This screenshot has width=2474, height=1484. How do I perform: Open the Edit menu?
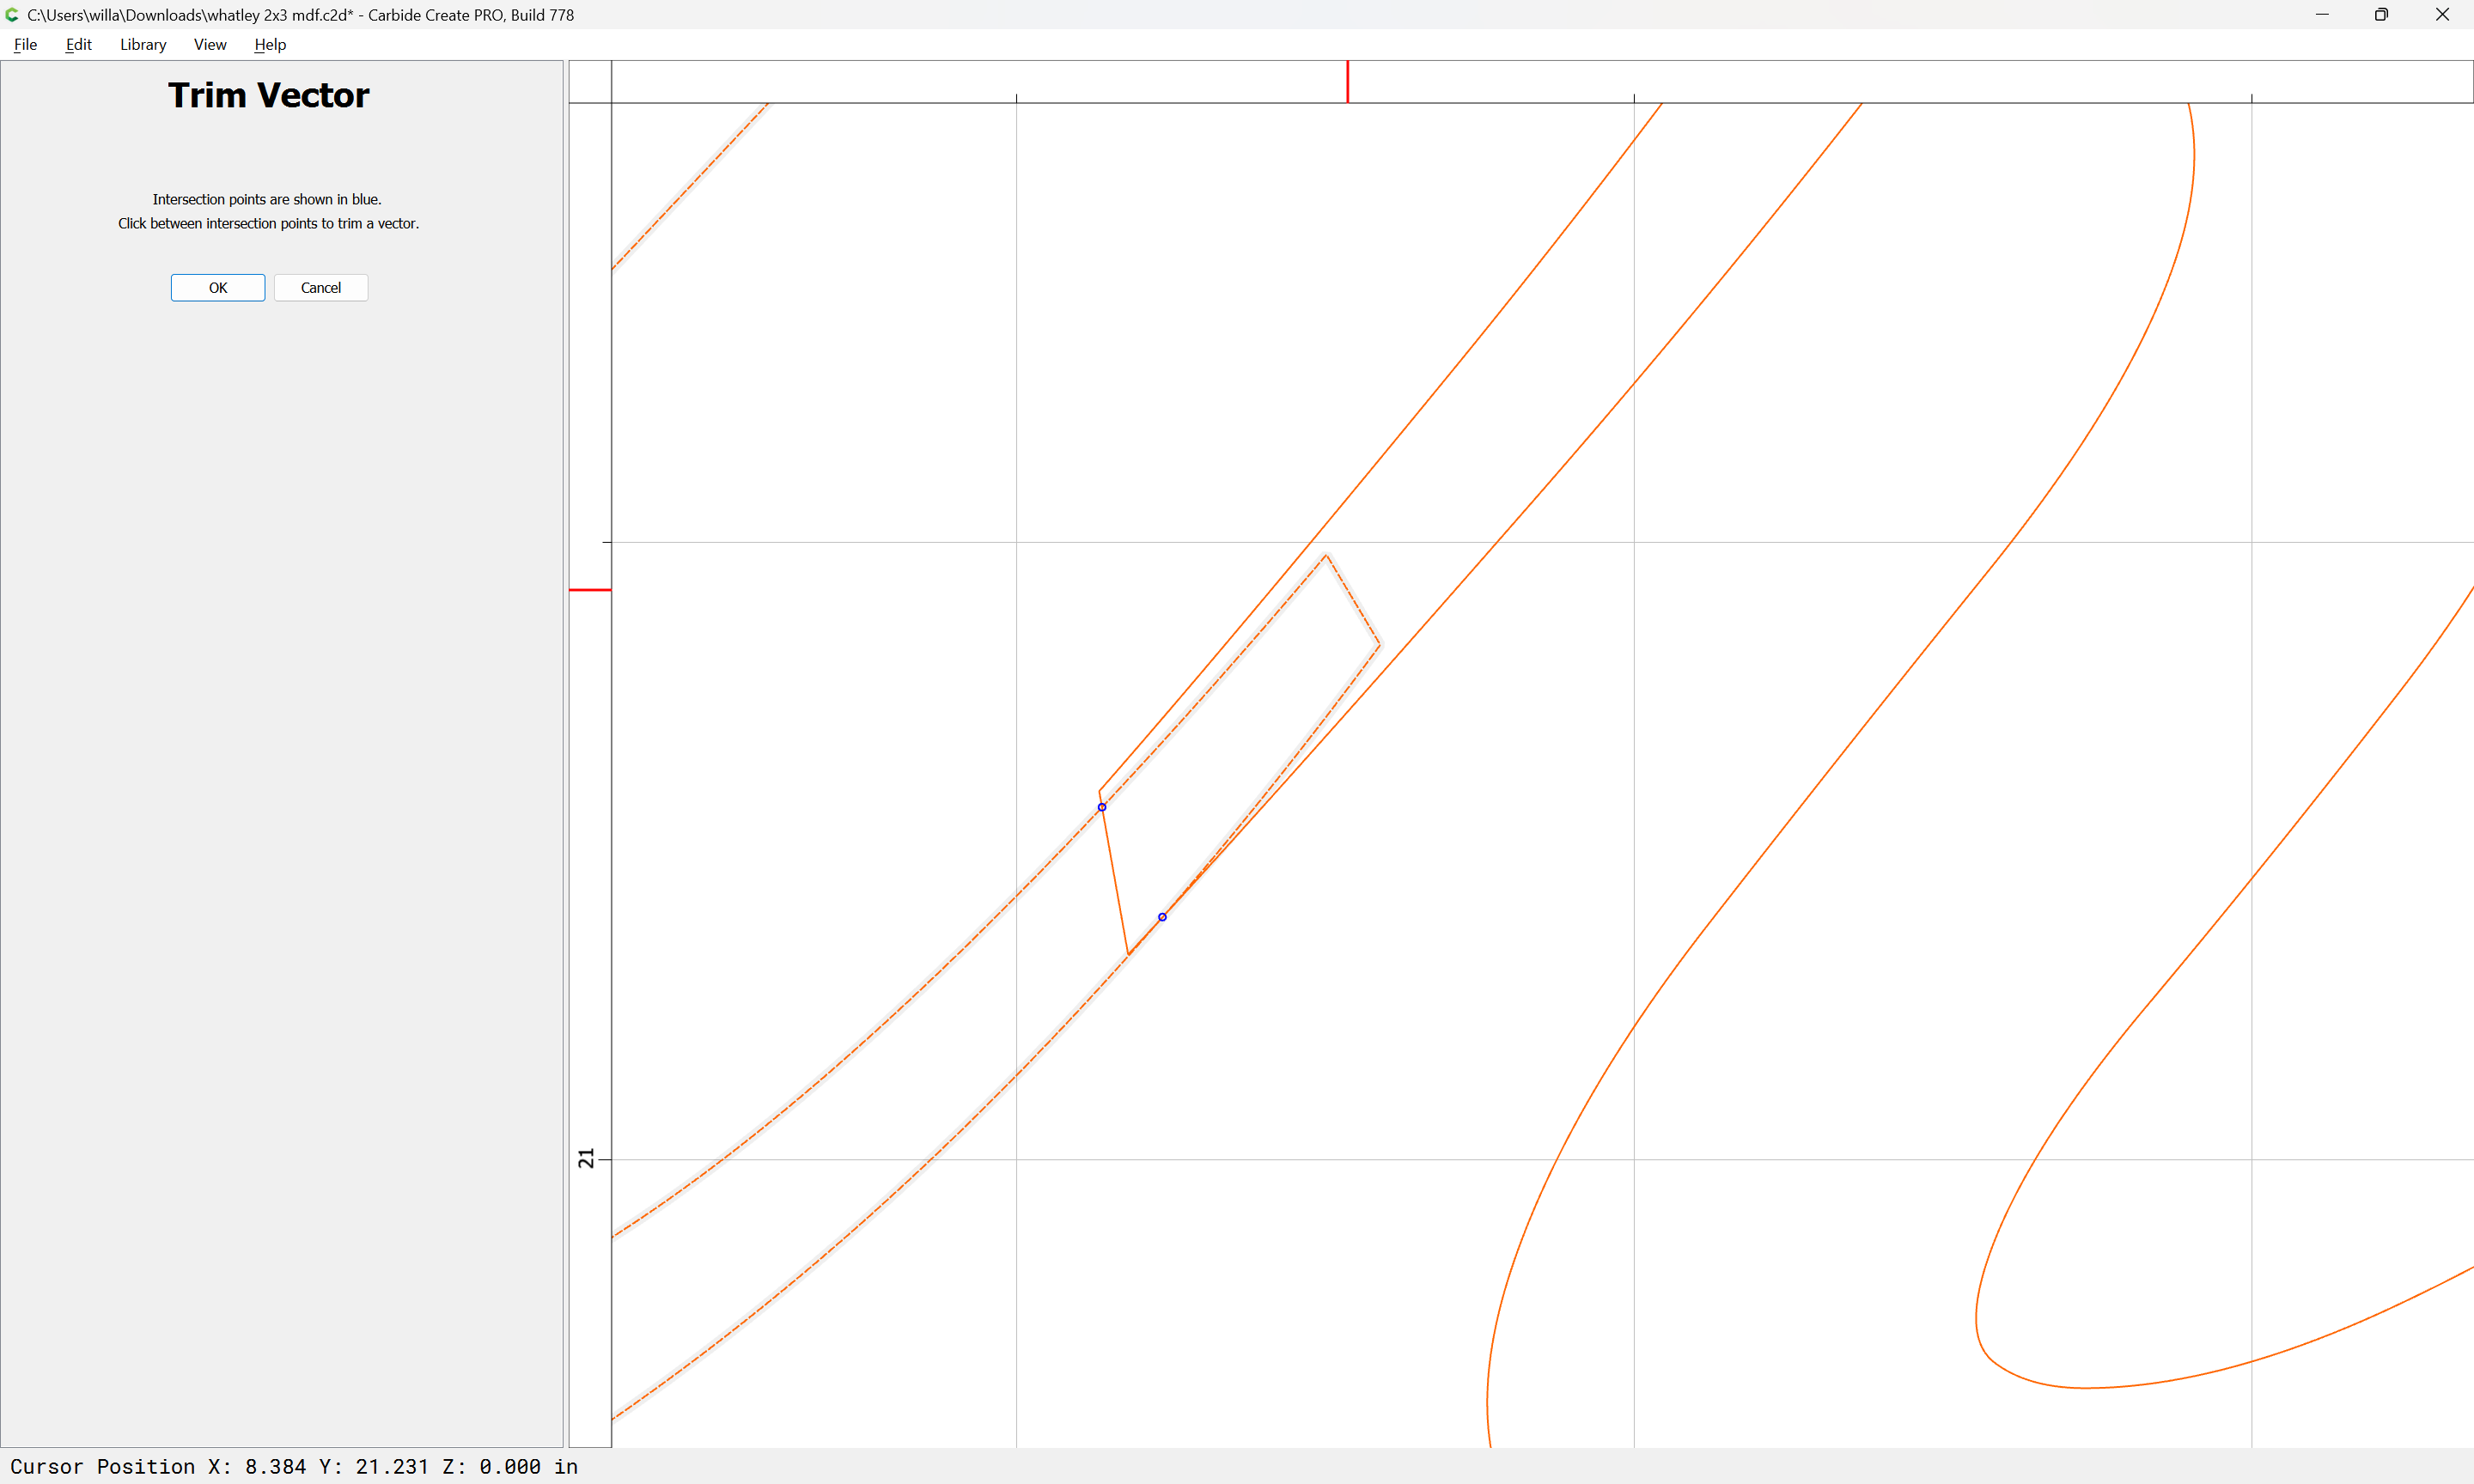point(78,44)
